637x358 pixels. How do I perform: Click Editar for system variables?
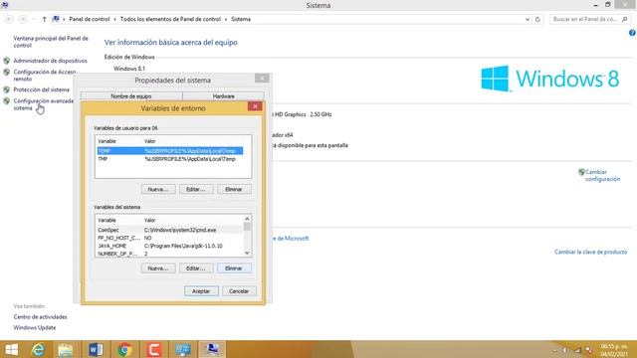click(x=196, y=268)
